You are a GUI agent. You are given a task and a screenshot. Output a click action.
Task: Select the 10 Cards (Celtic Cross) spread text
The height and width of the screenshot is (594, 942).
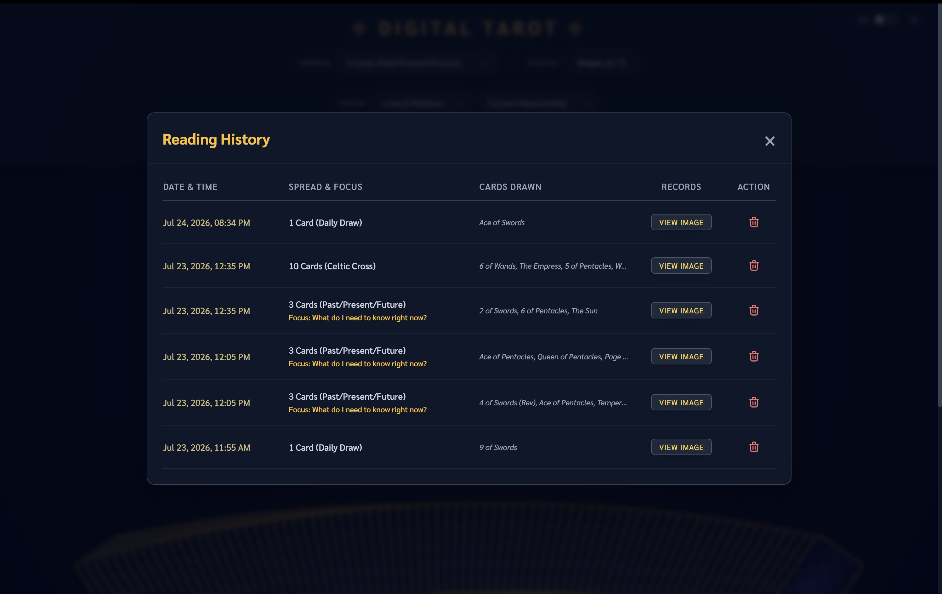[332, 266]
